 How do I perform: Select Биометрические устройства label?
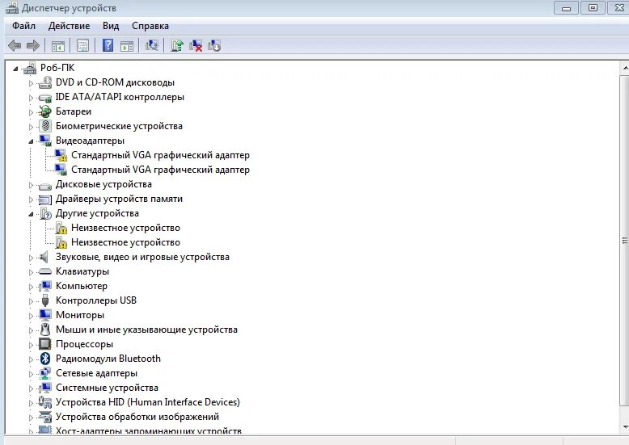click(x=119, y=126)
